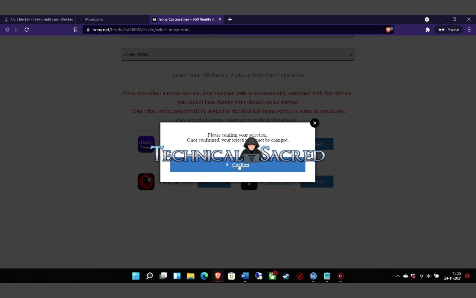Open File Explorer from taskbar
This screenshot has width=476, height=298.
click(190, 276)
